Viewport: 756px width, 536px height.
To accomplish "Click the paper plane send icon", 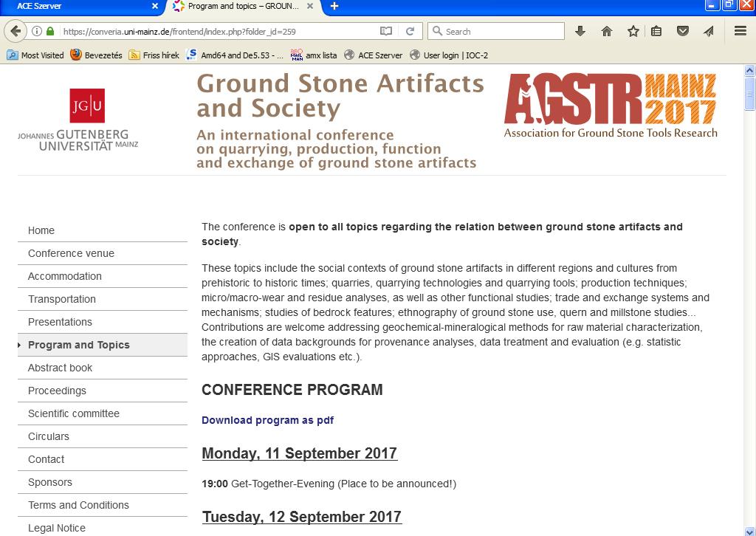I will pyautogui.click(x=708, y=31).
